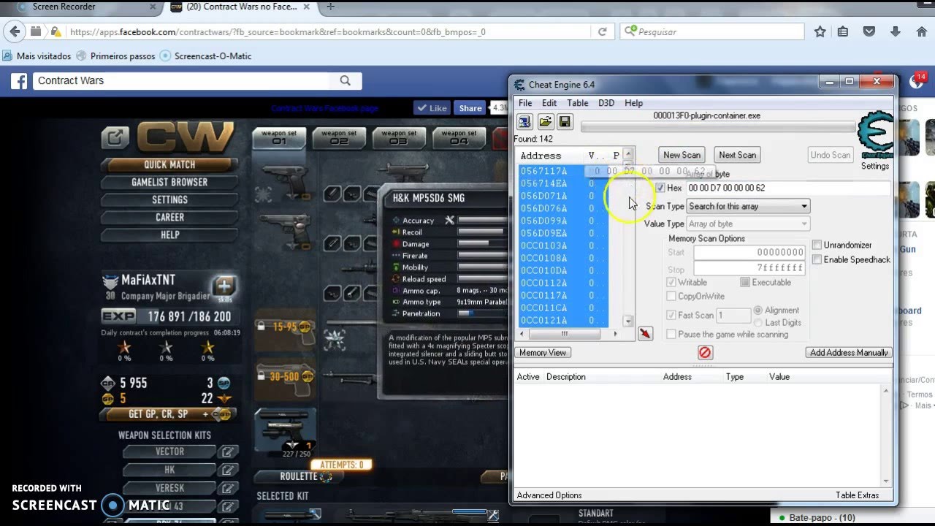Go back with browser back arrow
Viewport: 935px width, 526px height.
(x=14, y=31)
